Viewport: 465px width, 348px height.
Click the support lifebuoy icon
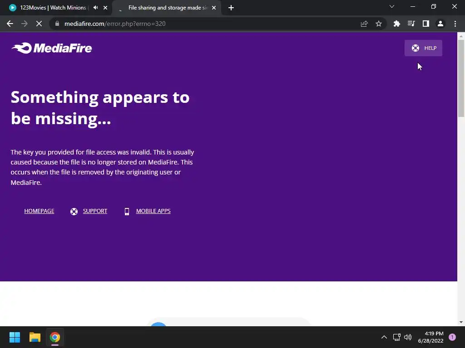(74, 211)
